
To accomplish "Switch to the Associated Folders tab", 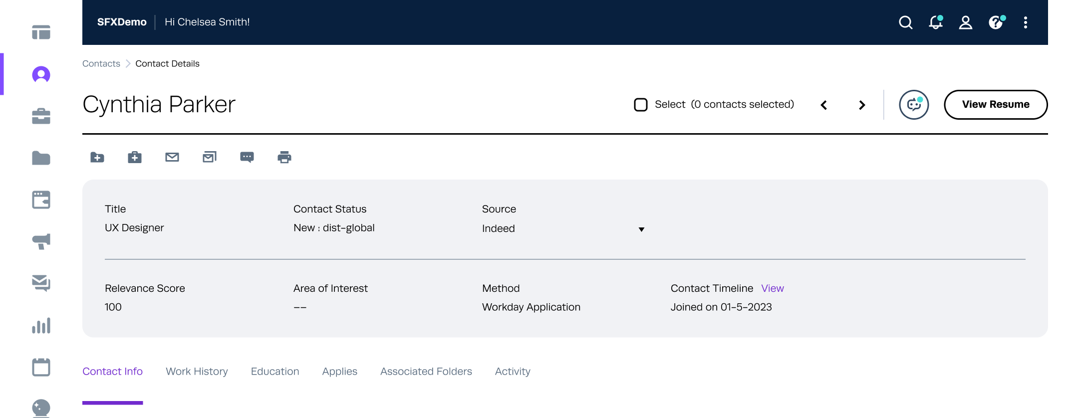I will click(426, 372).
